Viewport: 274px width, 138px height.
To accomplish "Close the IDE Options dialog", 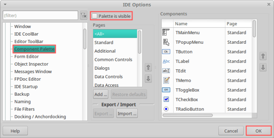I will 269,5.
